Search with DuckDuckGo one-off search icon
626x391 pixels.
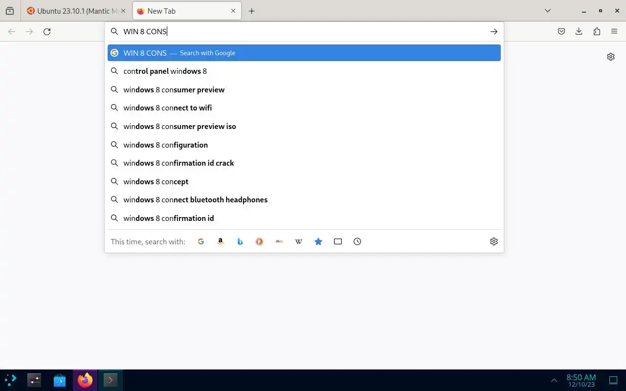click(260, 241)
